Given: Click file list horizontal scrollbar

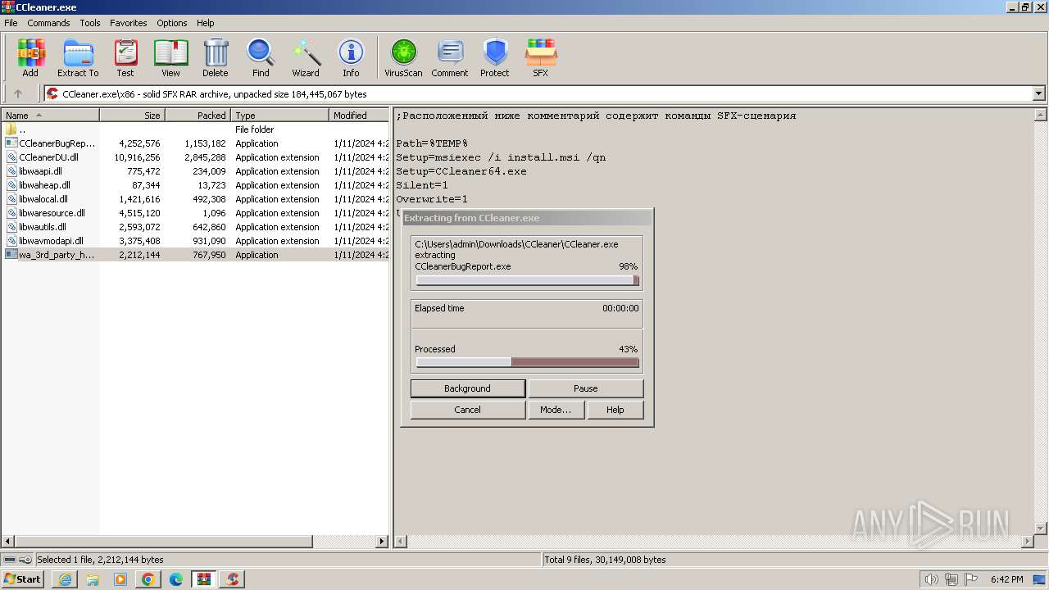Looking at the screenshot, I should coord(164,542).
